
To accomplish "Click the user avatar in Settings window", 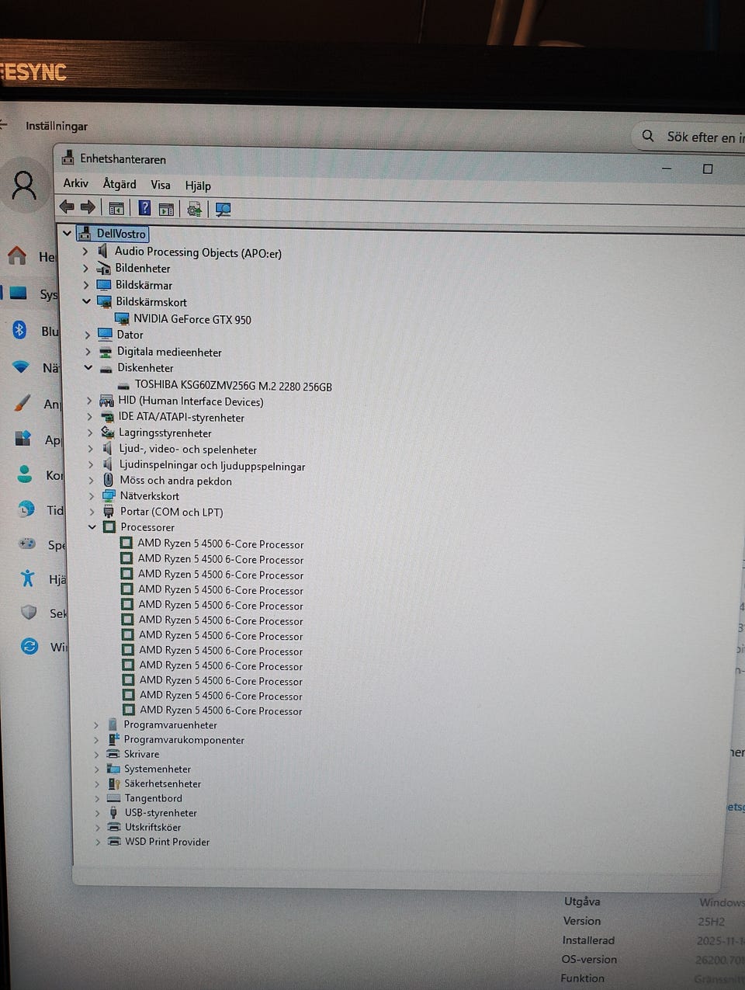I will 24,186.
